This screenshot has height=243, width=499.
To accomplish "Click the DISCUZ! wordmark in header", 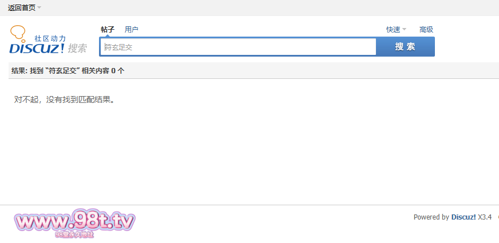I will [37, 49].
